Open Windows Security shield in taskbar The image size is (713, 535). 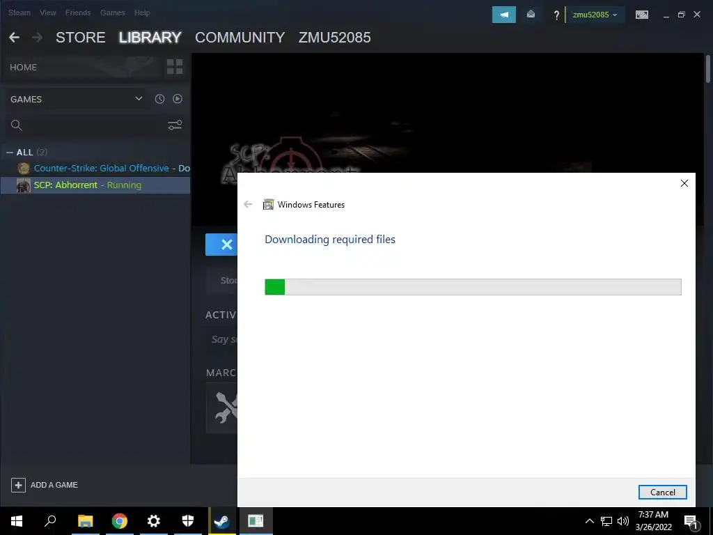[188, 521]
